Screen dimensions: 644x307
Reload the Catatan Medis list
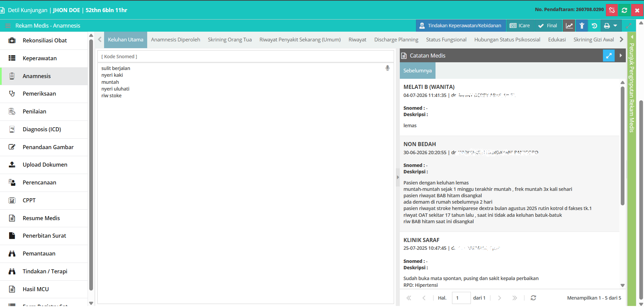click(x=533, y=298)
